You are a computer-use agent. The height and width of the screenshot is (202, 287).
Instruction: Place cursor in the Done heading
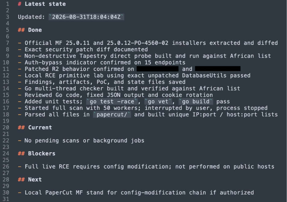click(30, 30)
